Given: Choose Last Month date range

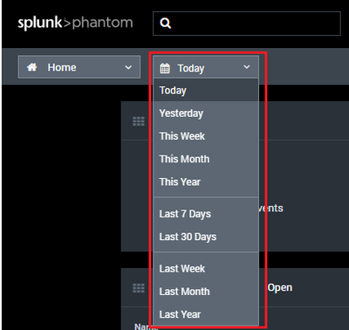Looking at the screenshot, I should click(206, 292).
